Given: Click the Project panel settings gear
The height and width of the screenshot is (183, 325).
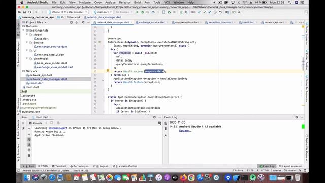Looking at the screenshot, I should click(83, 22).
